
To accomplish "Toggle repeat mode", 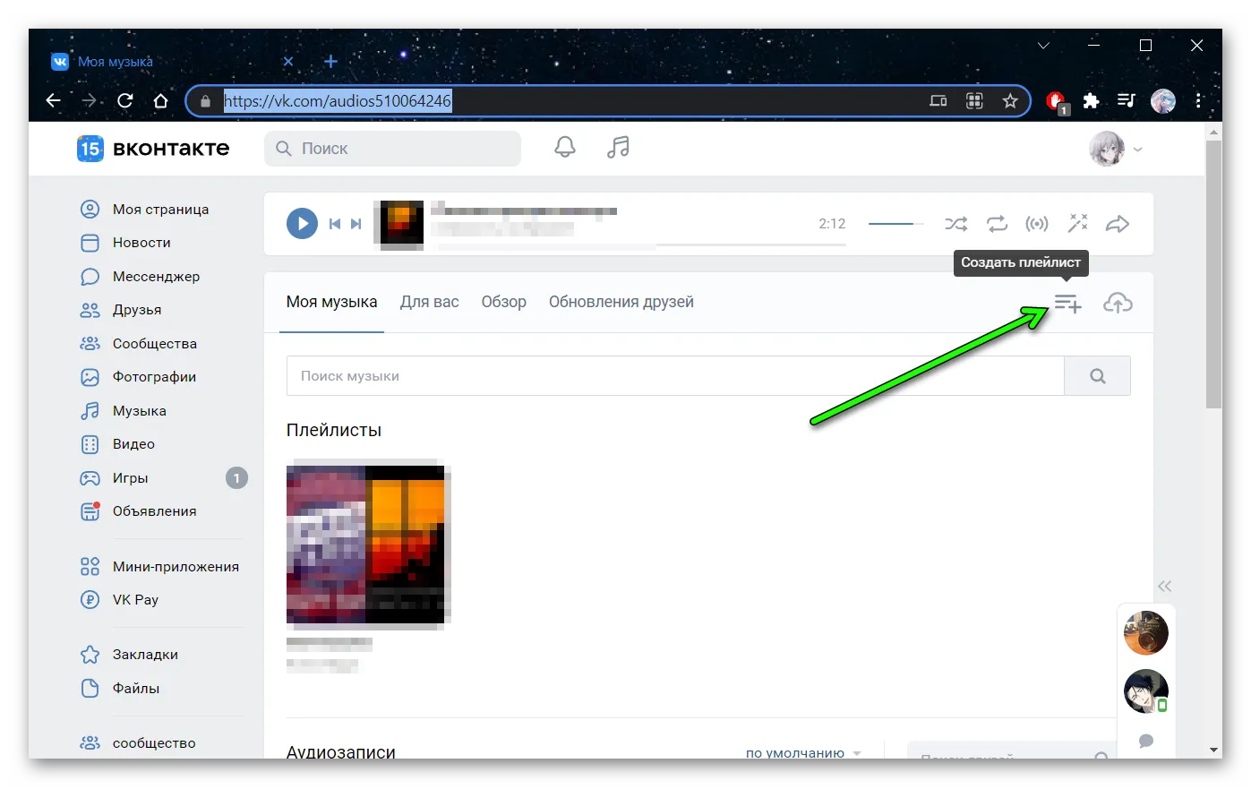I will [997, 224].
